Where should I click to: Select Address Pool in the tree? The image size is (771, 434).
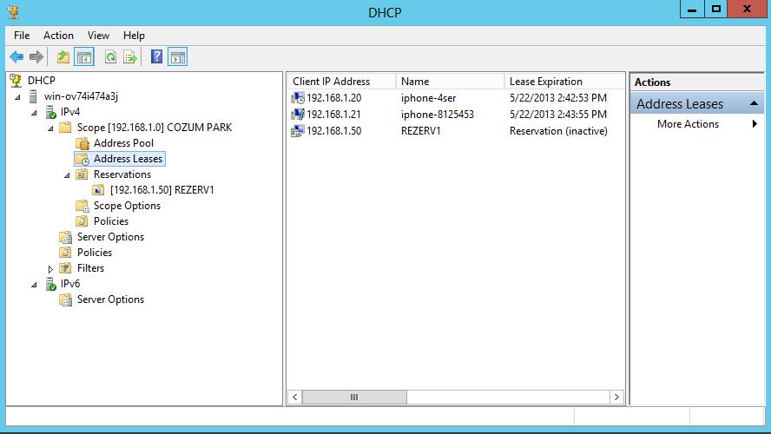pos(123,143)
